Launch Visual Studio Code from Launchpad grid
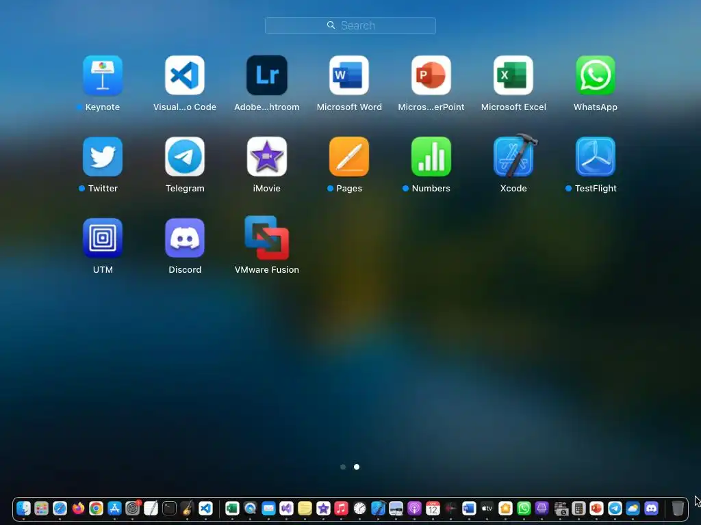This screenshot has width=701, height=525. [x=185, y=75]
